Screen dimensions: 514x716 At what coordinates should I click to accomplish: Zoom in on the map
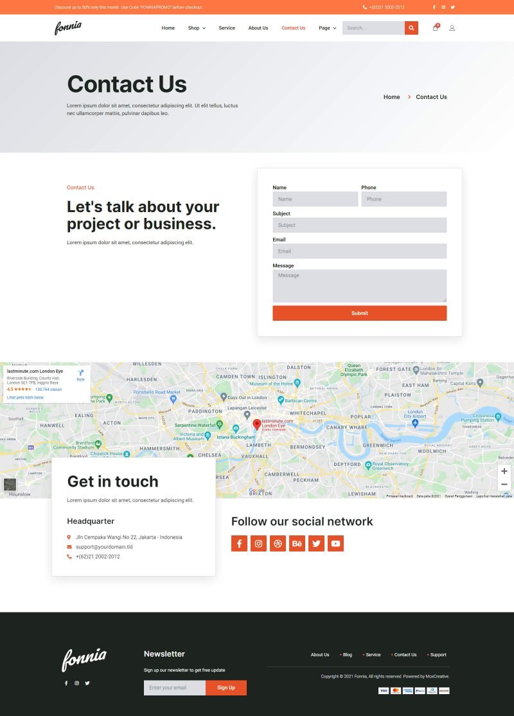tap(504, 471)
